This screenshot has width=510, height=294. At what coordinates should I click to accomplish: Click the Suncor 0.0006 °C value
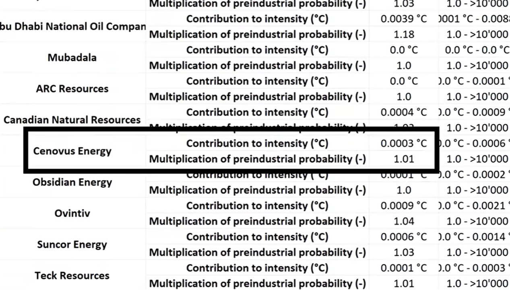click(x=403, y=237)
